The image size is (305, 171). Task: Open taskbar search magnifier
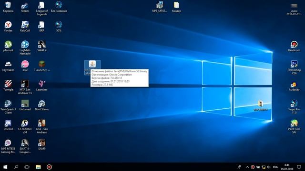coord(16,167)
